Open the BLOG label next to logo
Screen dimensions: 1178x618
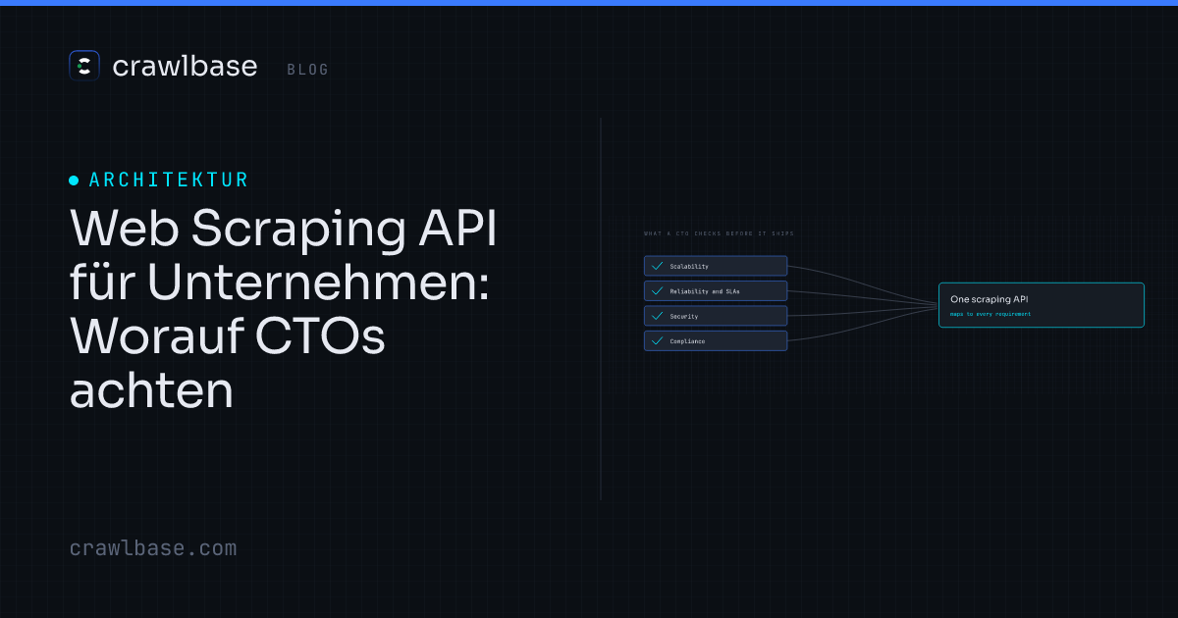308,70
